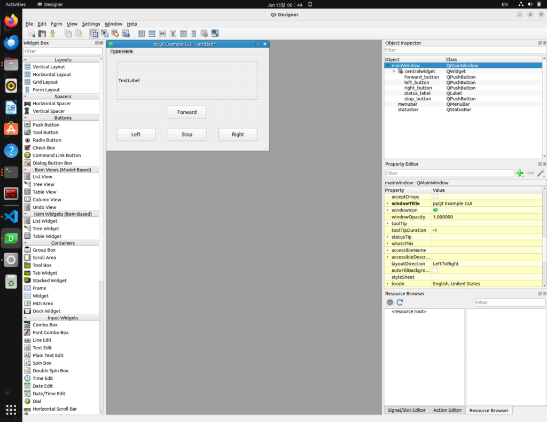
Task: Click the Adjust Size toolbar icon
Action: point(215,34)
